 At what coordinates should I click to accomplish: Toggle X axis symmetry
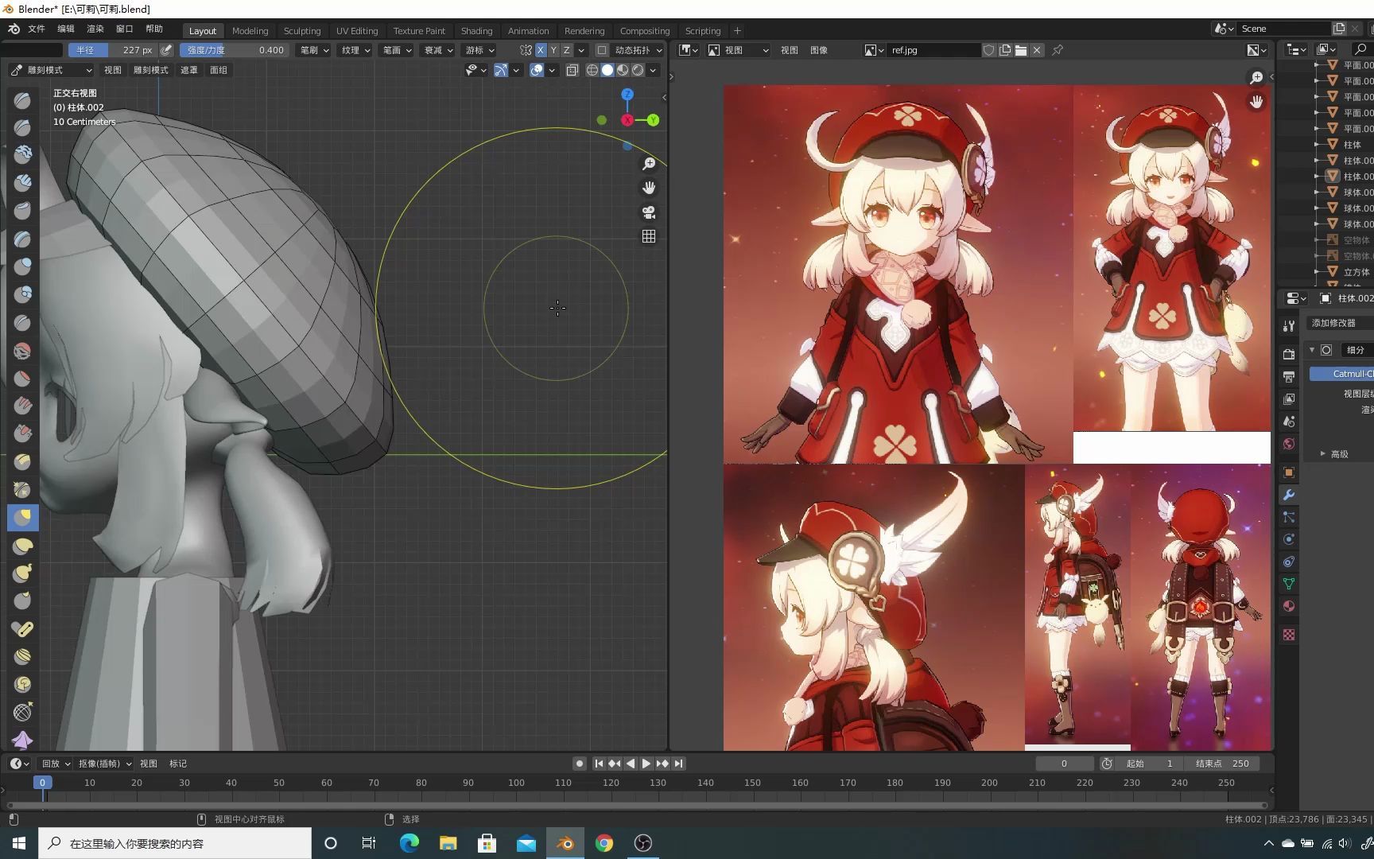pyautogui.click(x=541, y=50)
